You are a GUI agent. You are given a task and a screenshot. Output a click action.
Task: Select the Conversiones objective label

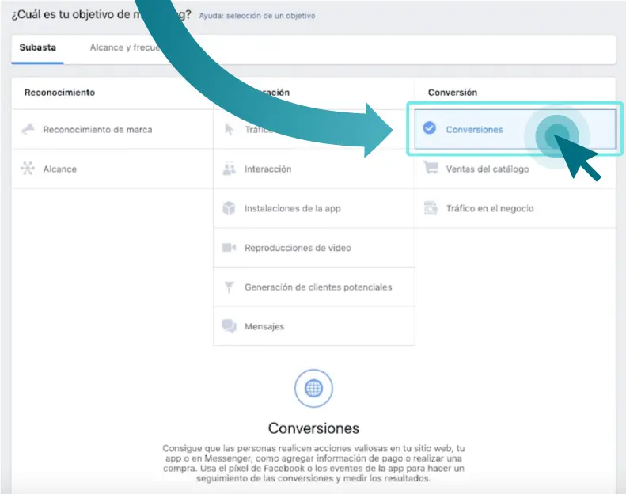click(x=474, y=130)
